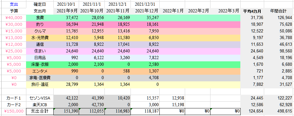Viewport: 294px width, 116px height.
Task: Click the 釣り annual total 75,628
Action: pos(279,24)
